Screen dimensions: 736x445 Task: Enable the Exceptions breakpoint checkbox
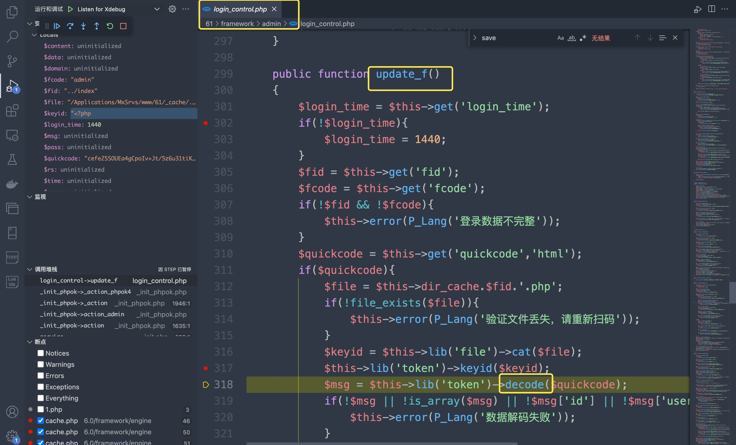coord(41,387)
